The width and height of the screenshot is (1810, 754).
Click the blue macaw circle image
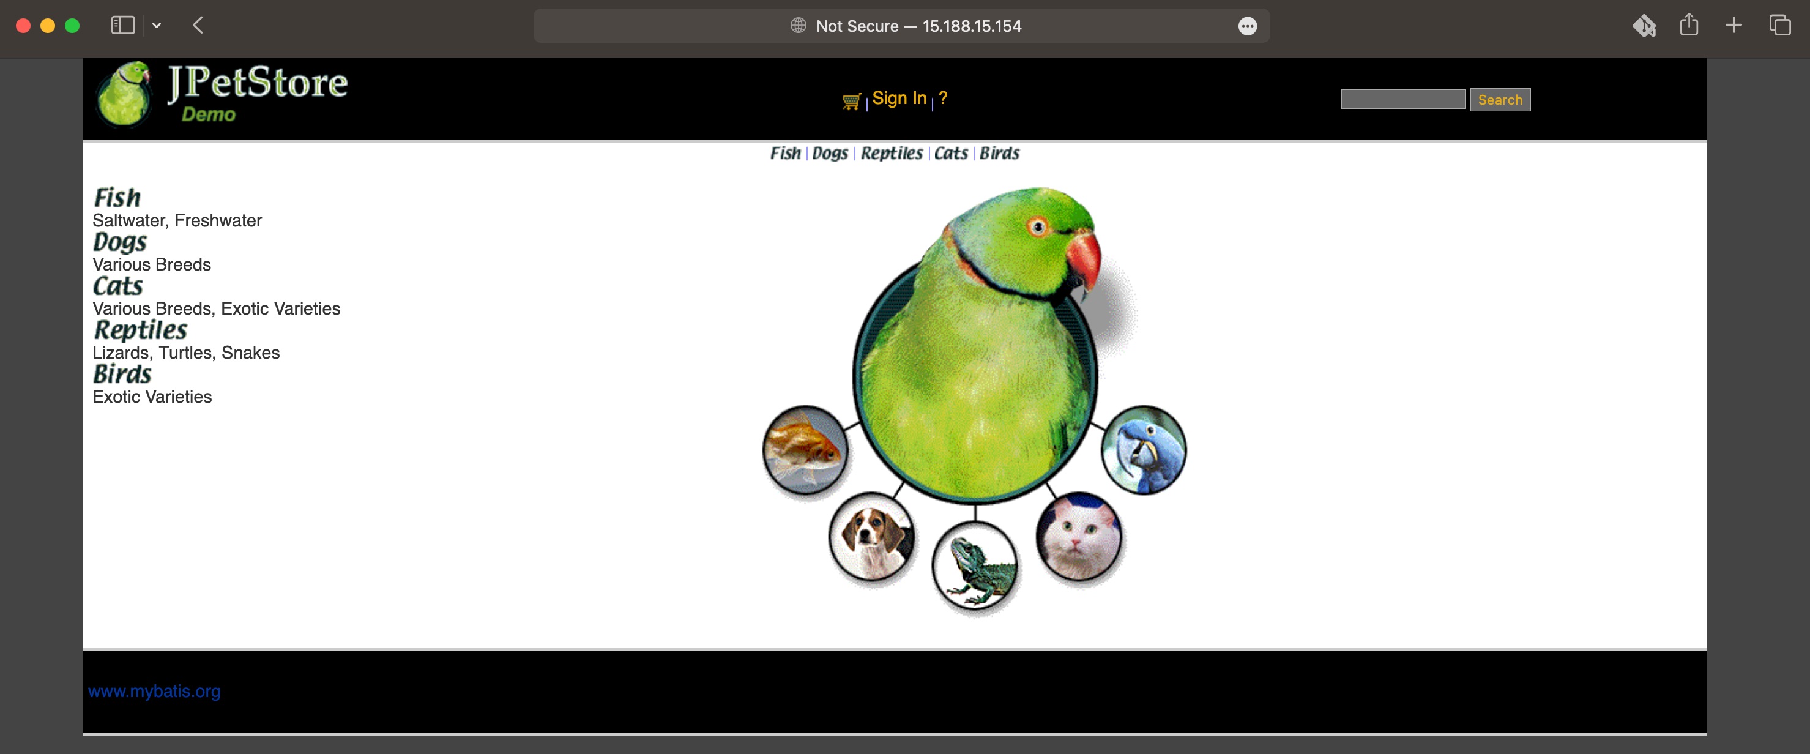click(1143, 450)
